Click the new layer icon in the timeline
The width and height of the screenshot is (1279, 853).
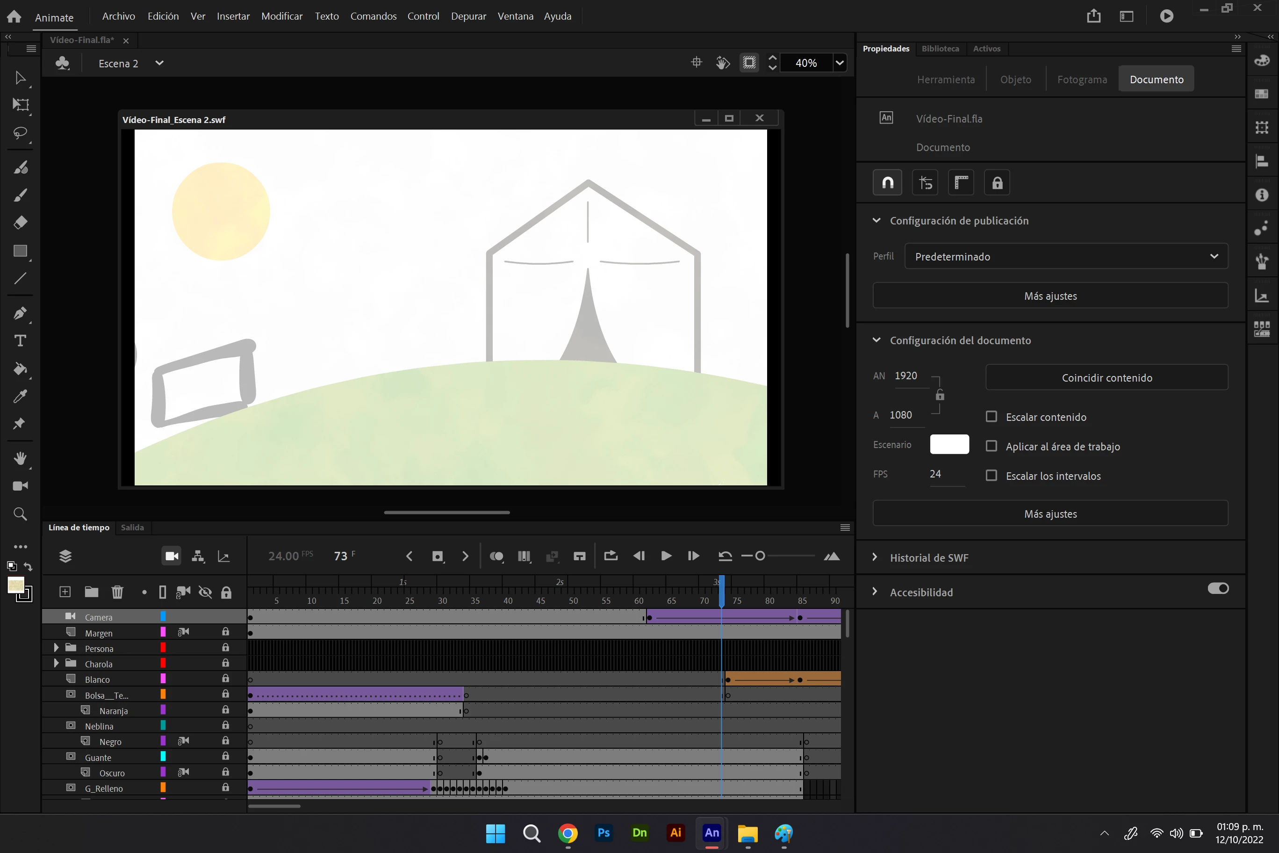point(65,592)
